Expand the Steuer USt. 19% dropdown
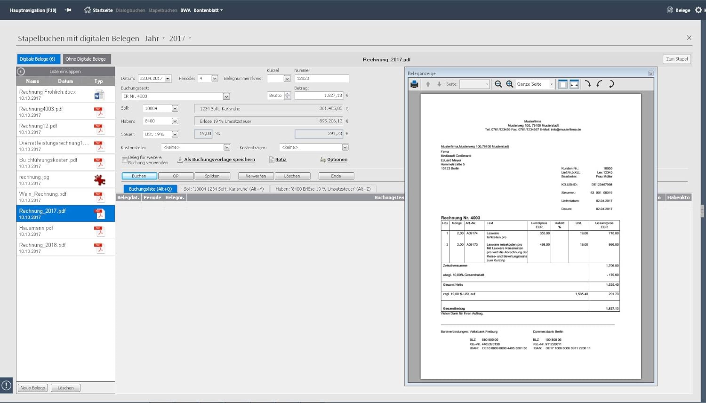706x403 pixels. coord(175,134)
